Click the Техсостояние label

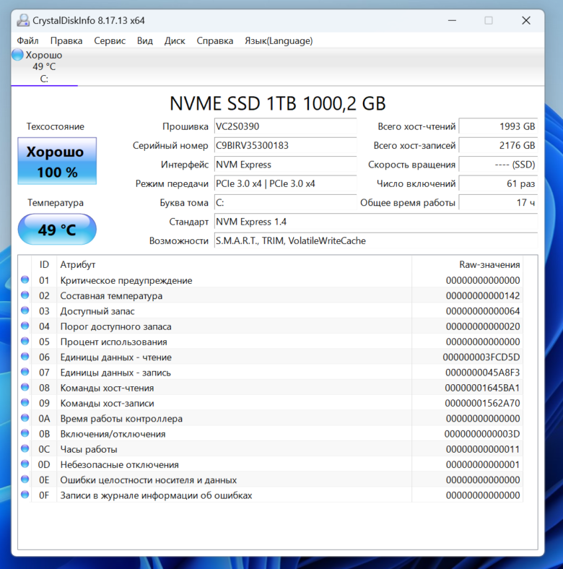click(x=55, y=126)
